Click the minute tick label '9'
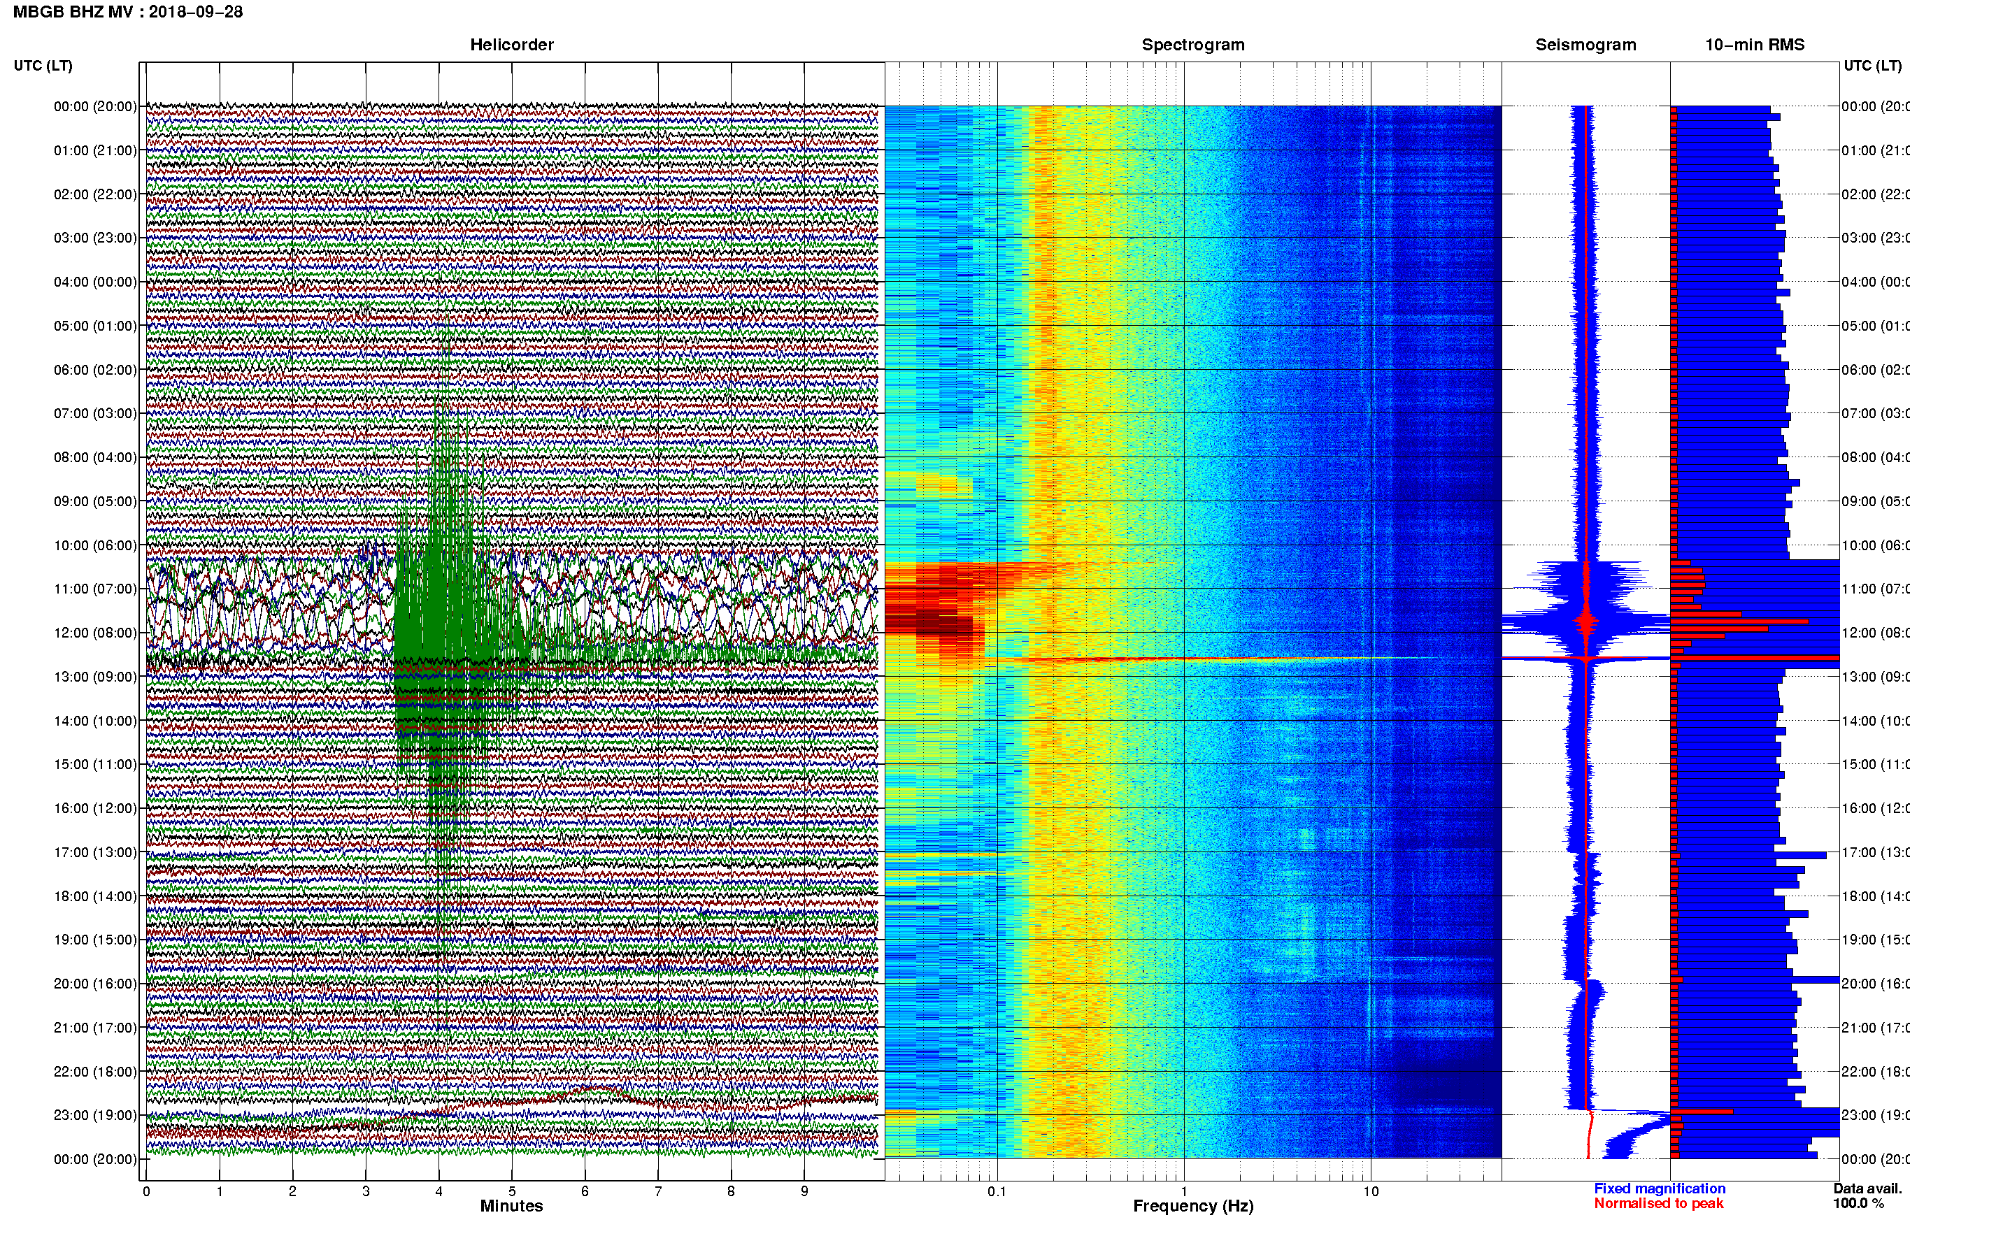 pyautogui.click(x=804, y=1191)
